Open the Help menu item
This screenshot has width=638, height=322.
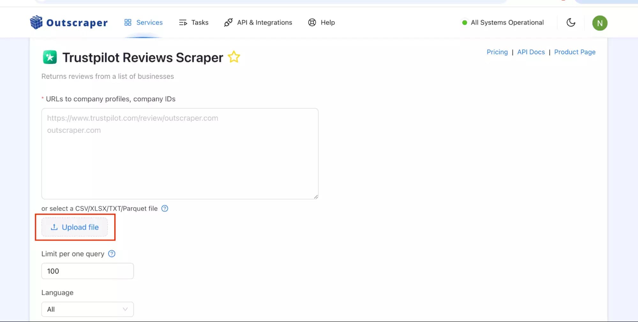coord(327,22)
